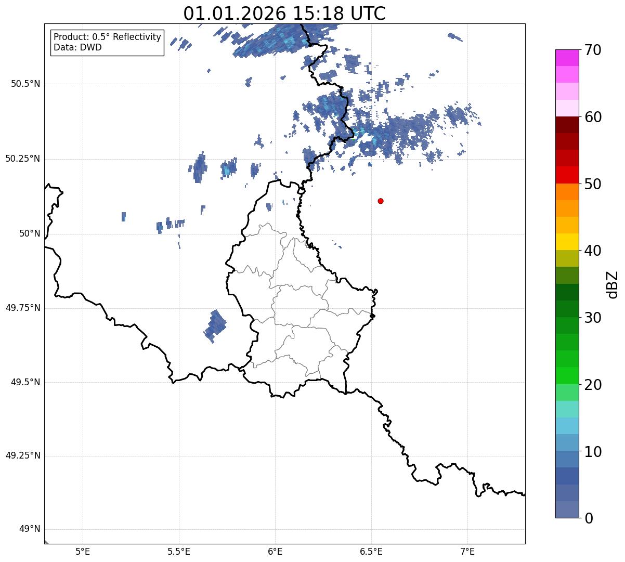The height and width of the screenshot is (562, 625).
Task: Click the 5°E longitude label
Action: click(x=83, y=551)
